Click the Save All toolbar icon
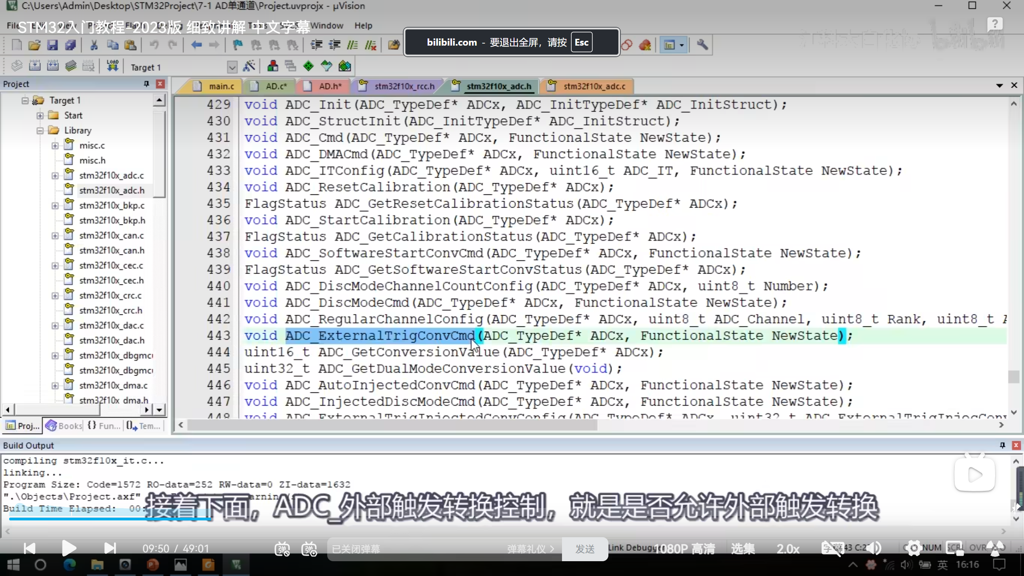Screen dimensions: 1024x576 [x=70, y=45]
